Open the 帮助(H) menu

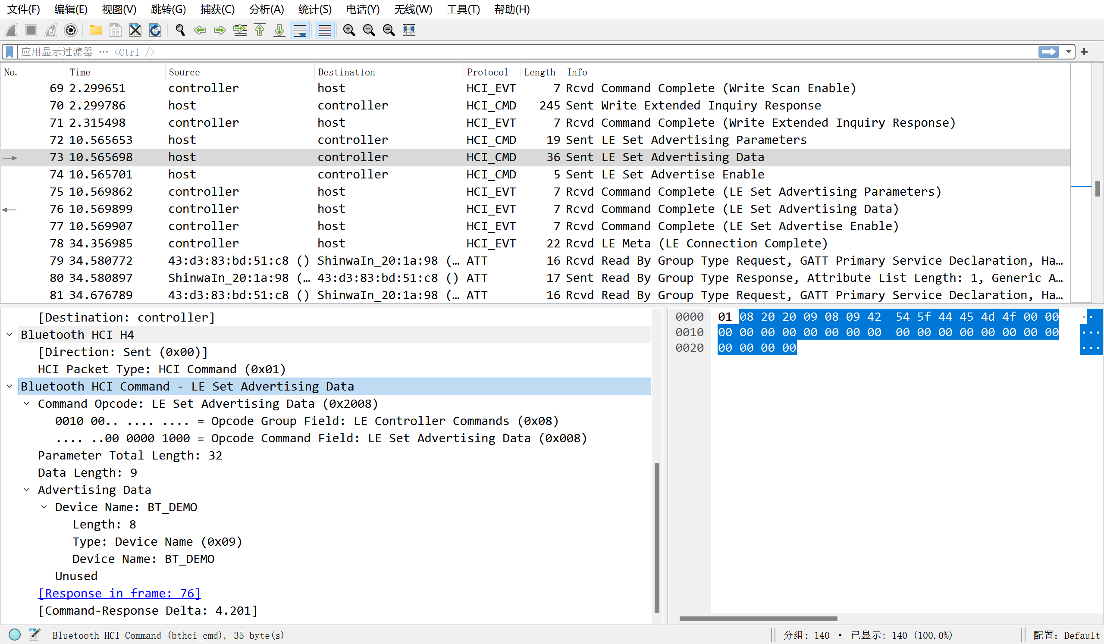(x=512, y=9)
